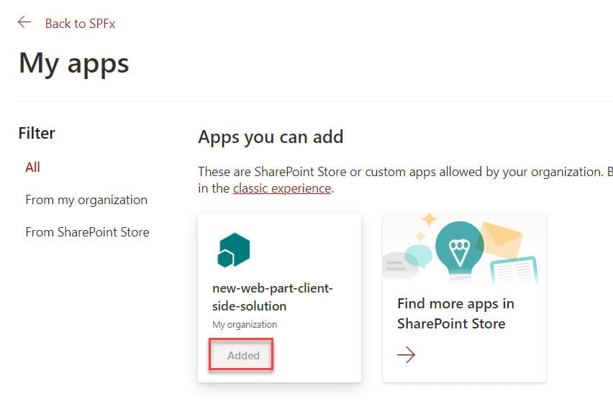Select the All filter
The height and width of the screenshot is (414, 613).
coord(33,167)
